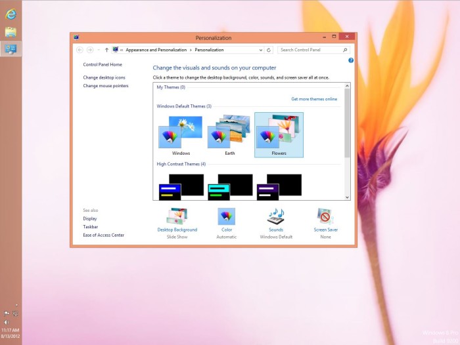The height and width of the screenshot is (345, 460).
Task: Click Windows Default Themes (3) heading
Action: pyautogui.click(x=184, y=106)
